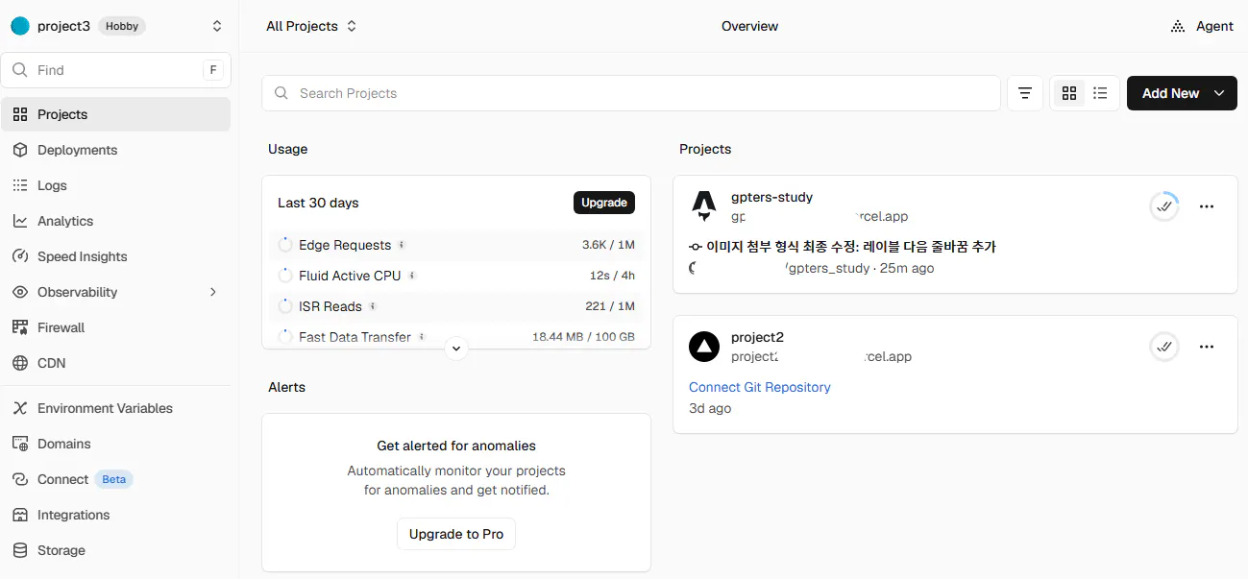Open Logs from the sidebar
1248x579 pixels.
pos(116,185)
